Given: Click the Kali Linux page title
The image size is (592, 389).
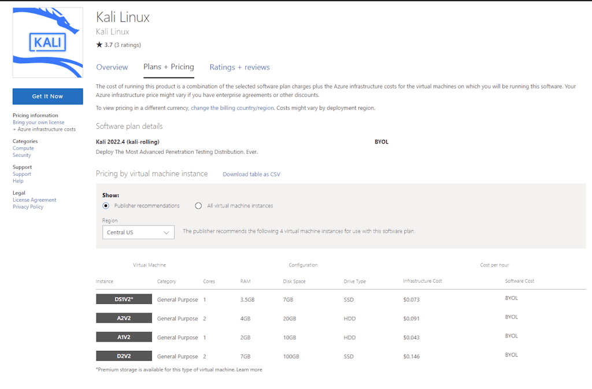Looking at the screenshot, I should pyautogui.click(x=123, y=17).
